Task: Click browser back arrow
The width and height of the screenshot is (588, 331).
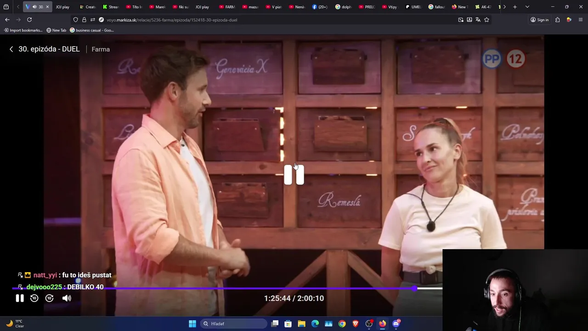Action: [7, 20]
